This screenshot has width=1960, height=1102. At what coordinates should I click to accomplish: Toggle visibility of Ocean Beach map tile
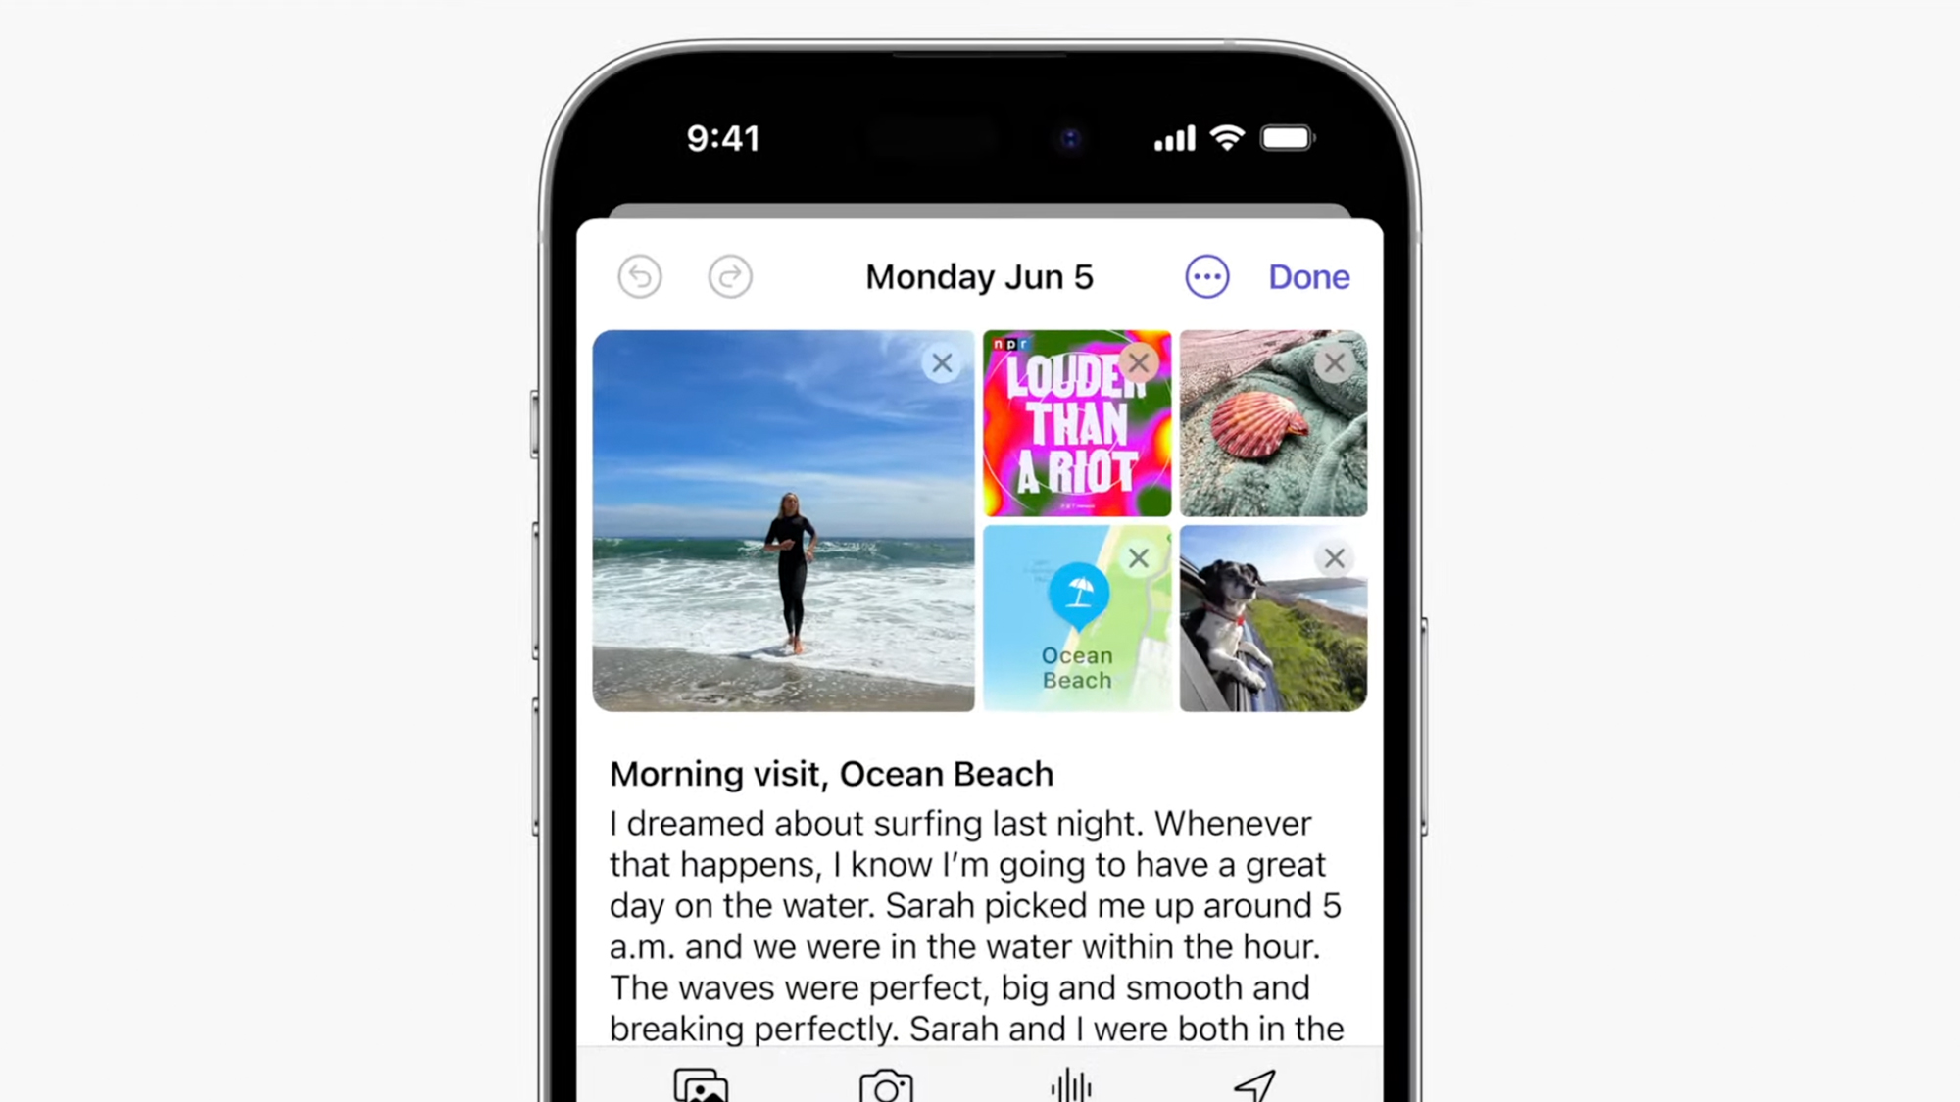[x=1138, y=557]
